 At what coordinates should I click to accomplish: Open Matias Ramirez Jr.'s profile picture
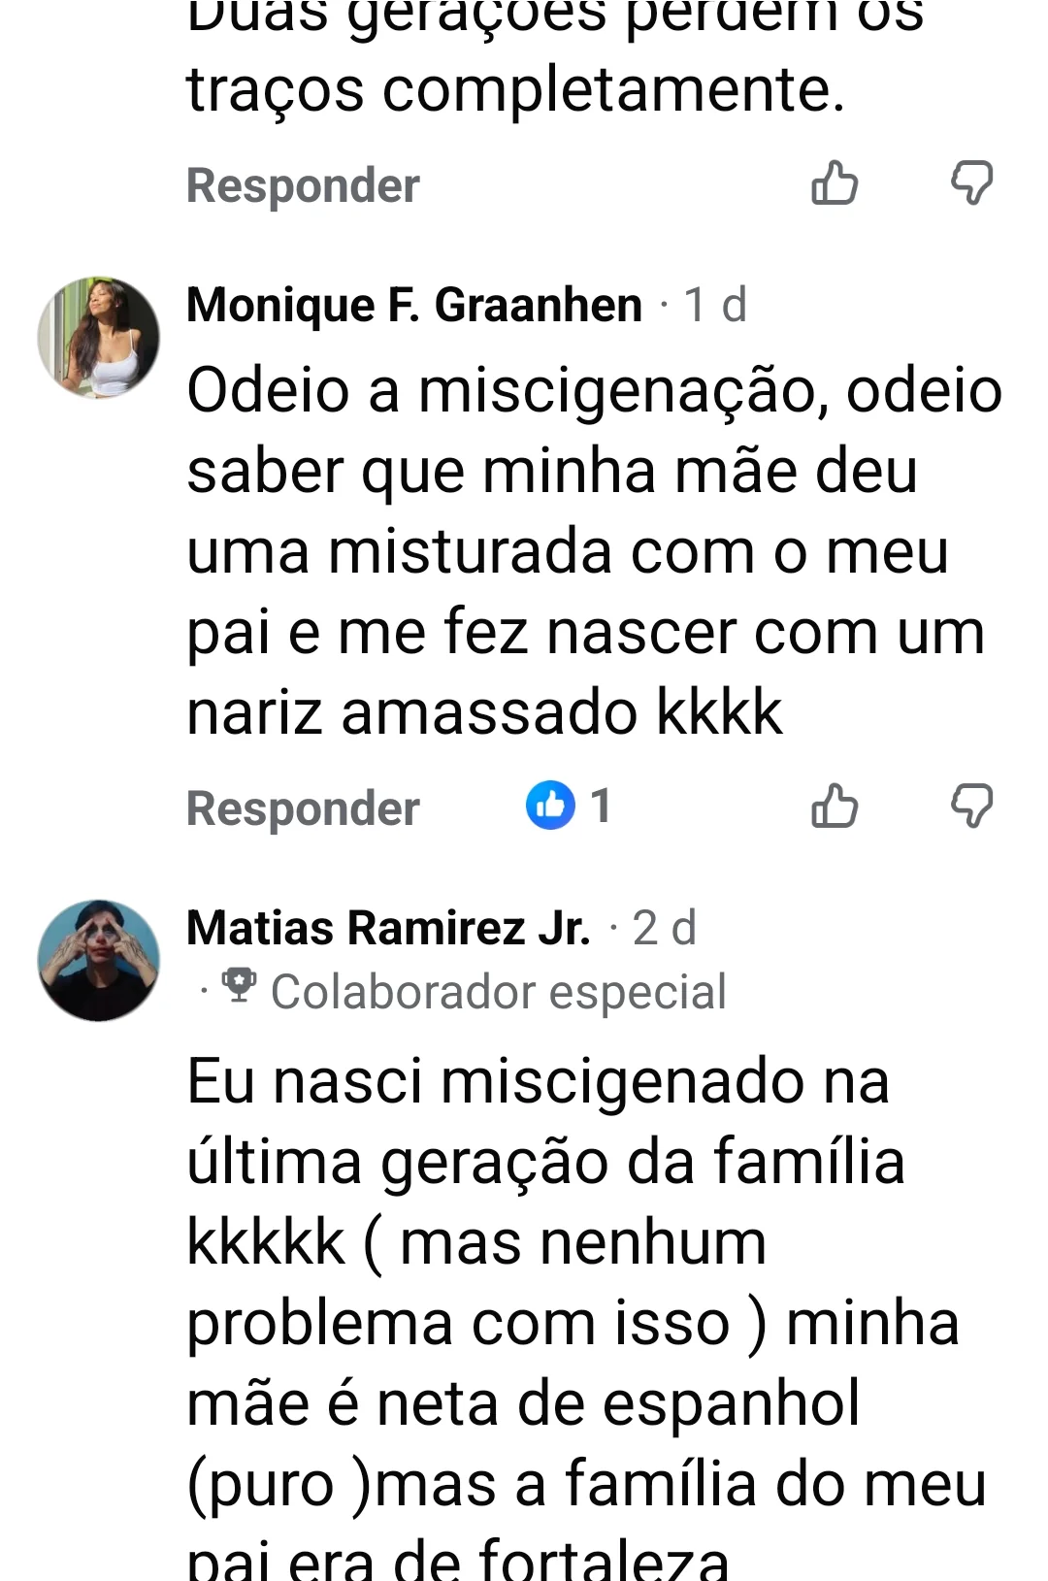point(98,959)
